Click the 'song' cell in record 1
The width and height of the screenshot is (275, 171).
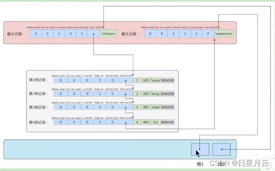point(155,81)
